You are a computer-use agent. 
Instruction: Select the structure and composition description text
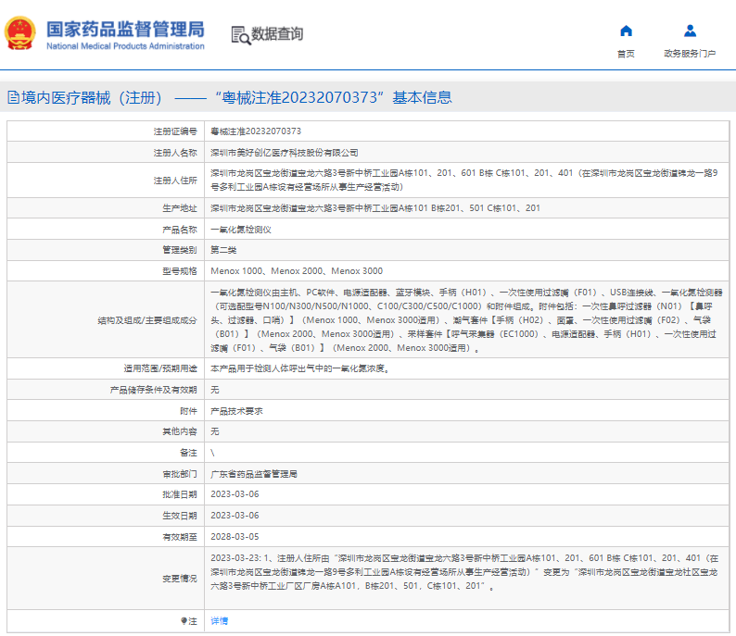click(466, 320)
